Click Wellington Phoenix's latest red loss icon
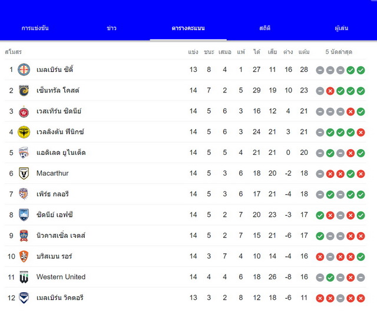 (x=361, y=133)
